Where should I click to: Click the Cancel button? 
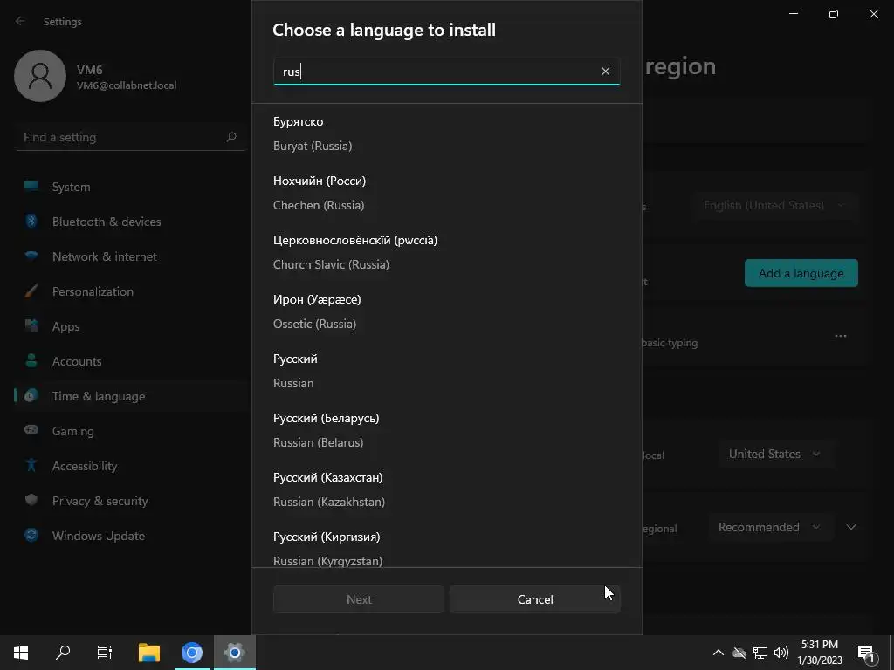click(x=535, y=599)
